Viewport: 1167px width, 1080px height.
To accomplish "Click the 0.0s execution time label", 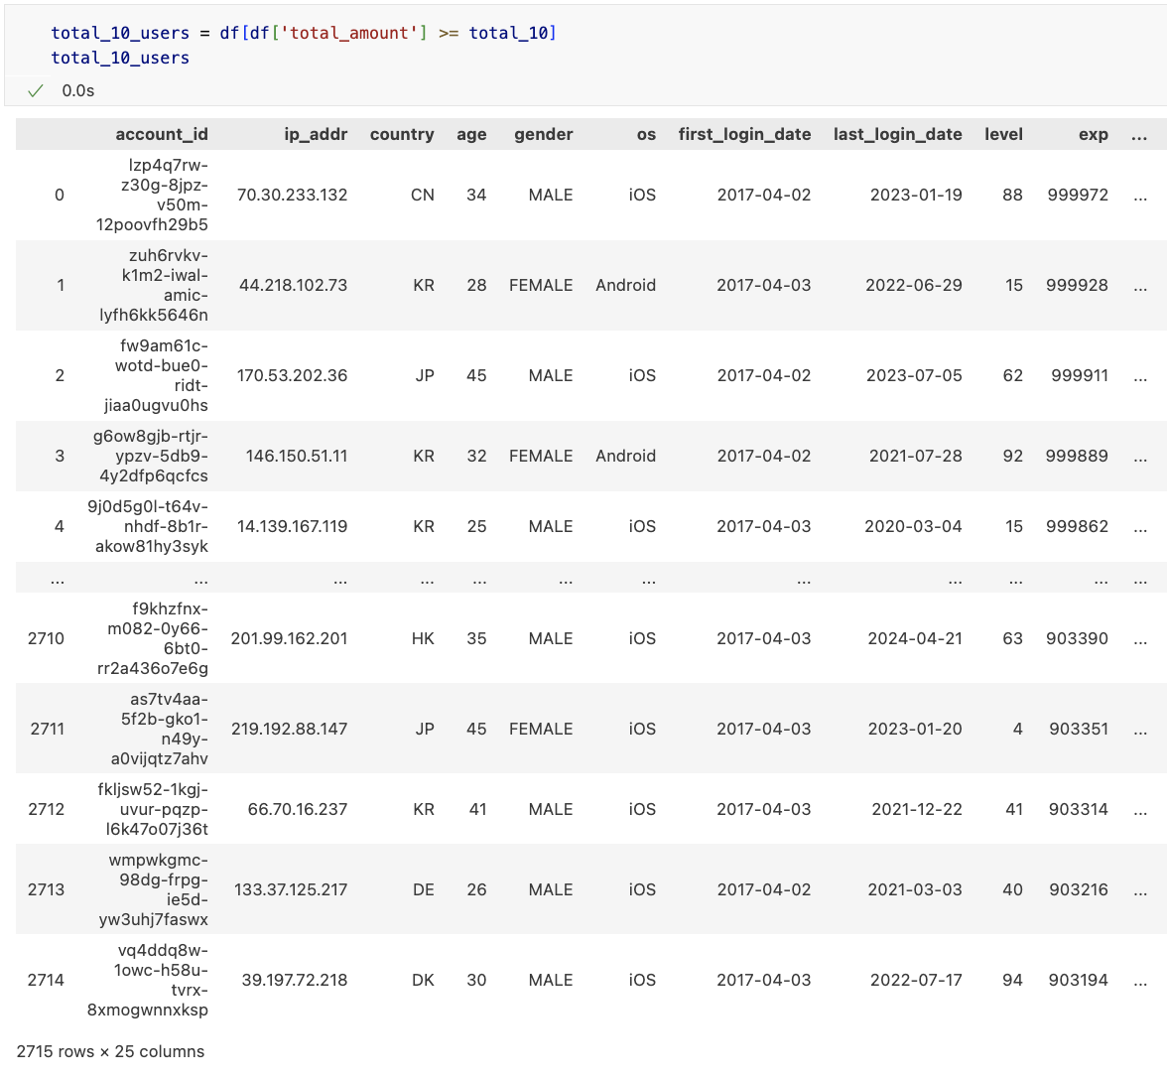I will [x=78, y=90].
